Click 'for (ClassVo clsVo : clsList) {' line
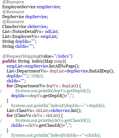Screen dimensions: 119x138 click(x=35, y=116)
